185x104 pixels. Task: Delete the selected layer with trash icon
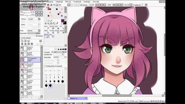click(32, 44)
